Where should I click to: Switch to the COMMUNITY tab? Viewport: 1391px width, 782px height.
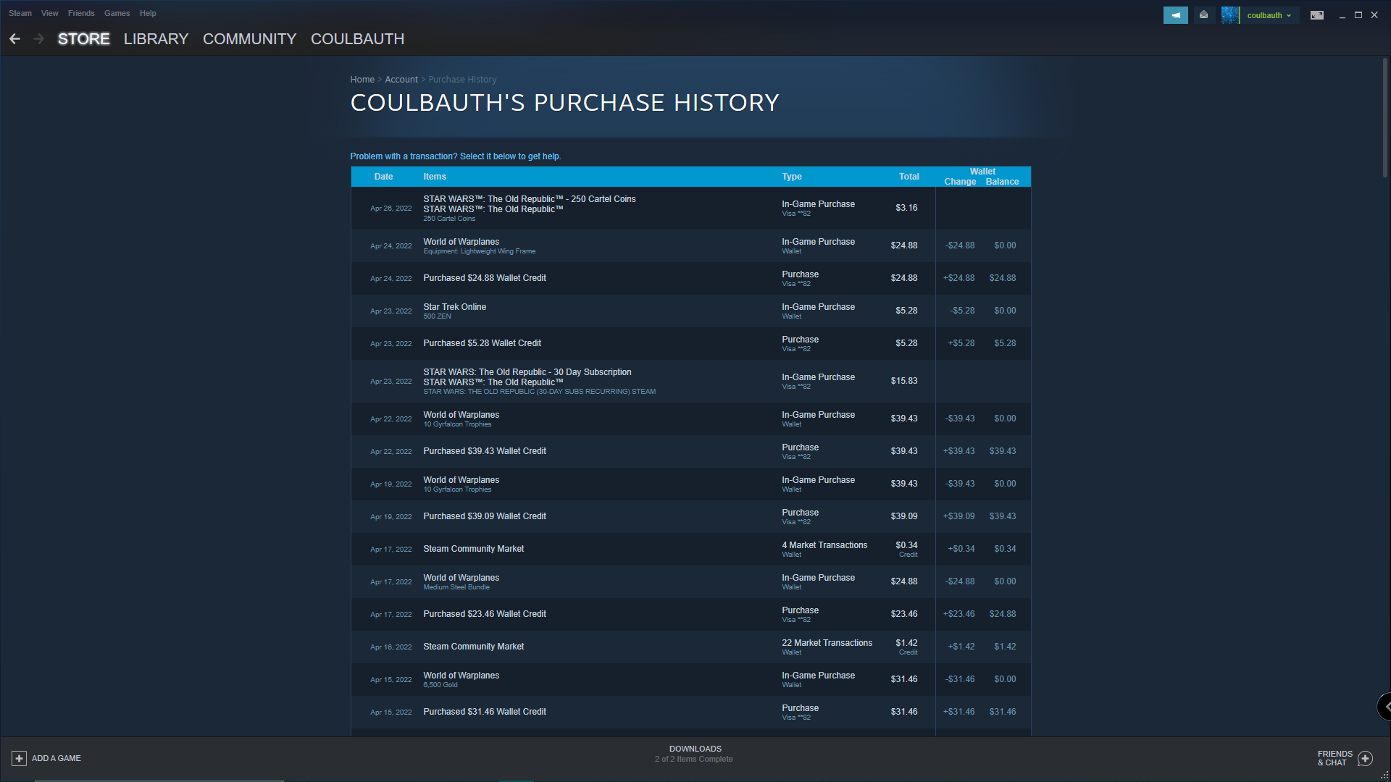point(249,39)
